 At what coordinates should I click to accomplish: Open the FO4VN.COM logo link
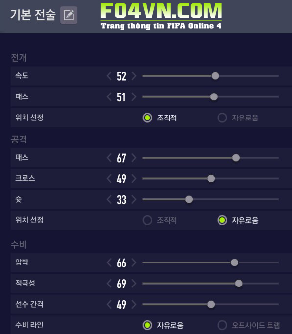(x=161, y=16)
